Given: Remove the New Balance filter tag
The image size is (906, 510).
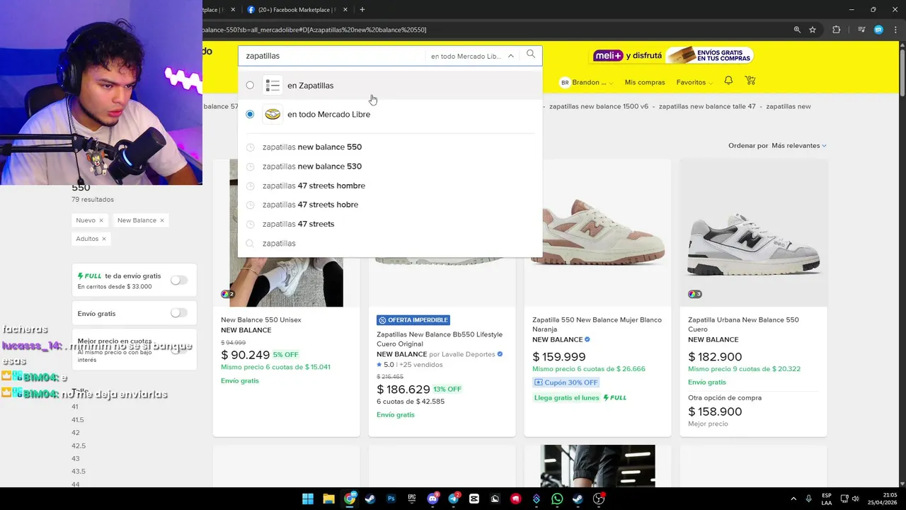Looking at the screenshot, I should point(162,220).
